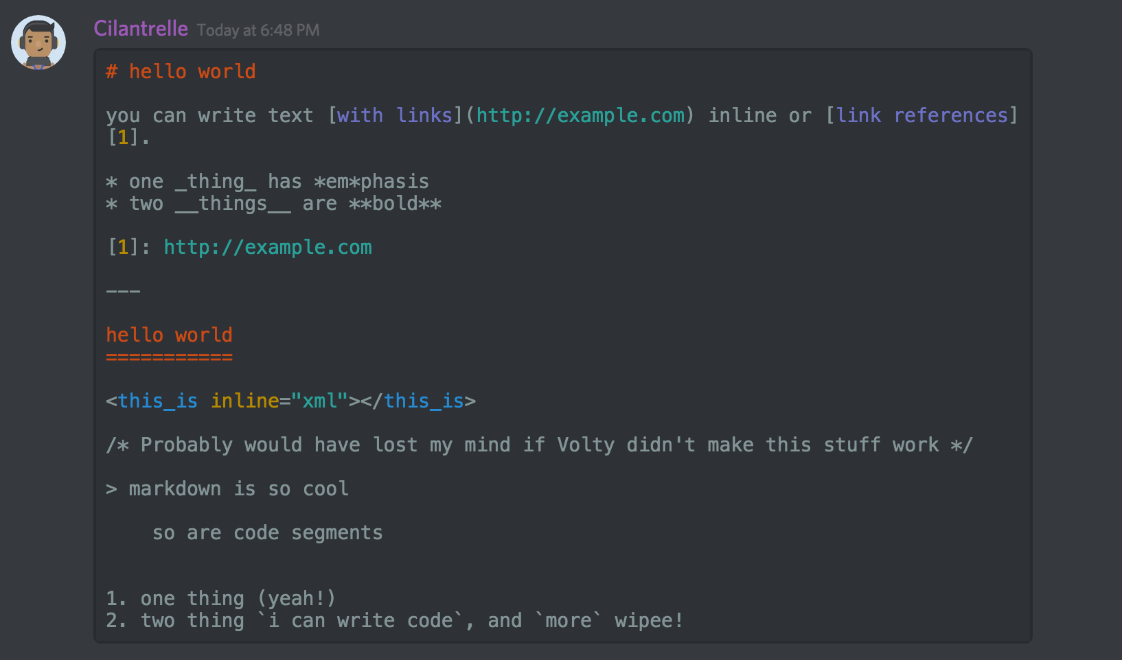Open the Cilantrelle username profile
Screen dimensions: 1122x660
coord(141,29)
